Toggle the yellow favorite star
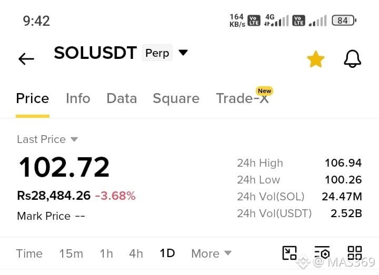The height and width of the screenshot is (275, 379). [315, 59]
